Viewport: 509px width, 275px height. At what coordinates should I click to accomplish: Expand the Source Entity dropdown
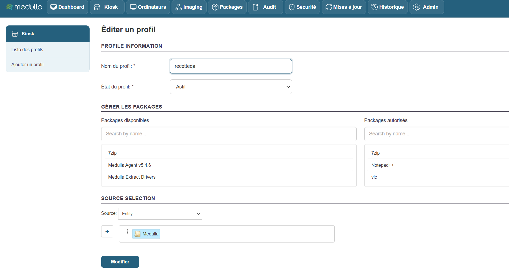pyautogui.click(x=160, y=214)
